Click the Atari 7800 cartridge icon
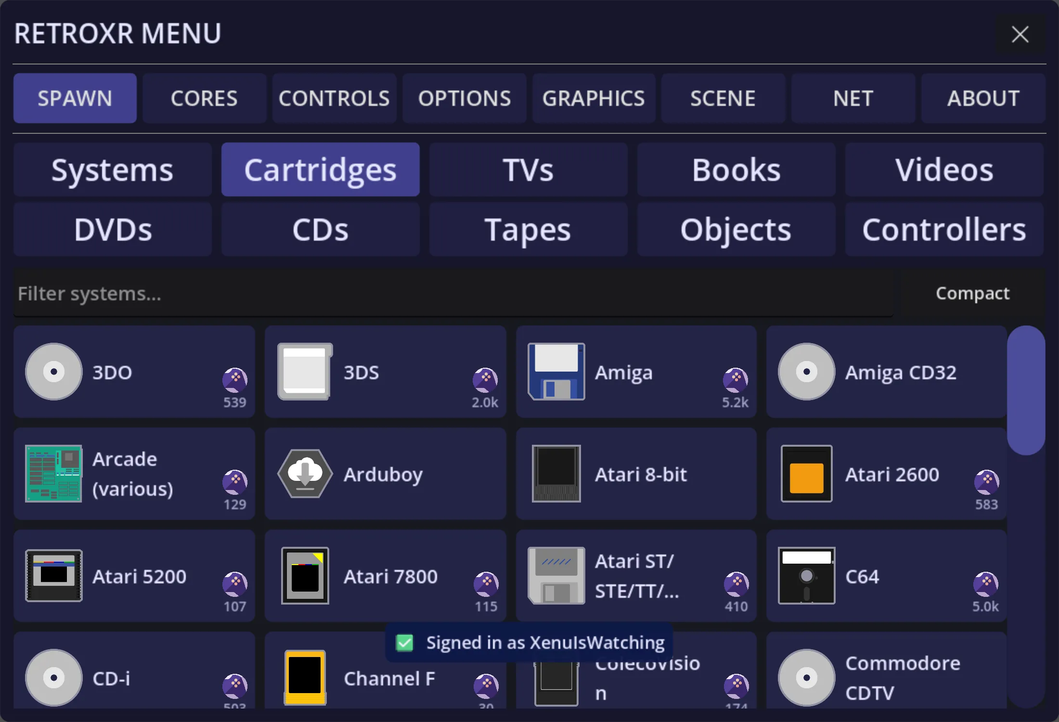1059x722 pixels. click(x=305, y=576)
